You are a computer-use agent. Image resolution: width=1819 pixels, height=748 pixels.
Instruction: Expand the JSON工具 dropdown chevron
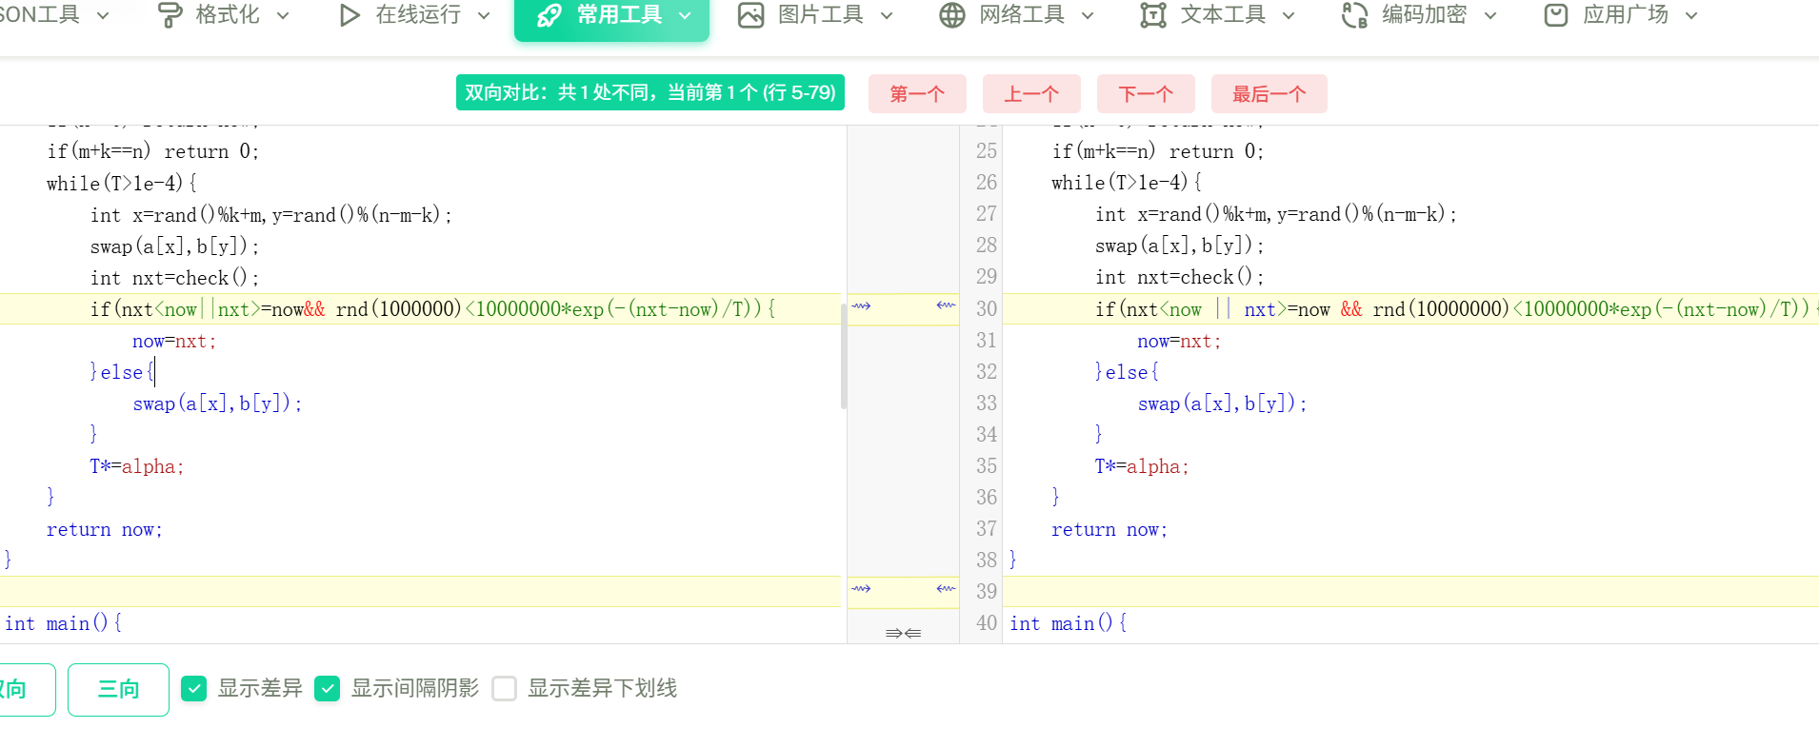coord(104,16)
